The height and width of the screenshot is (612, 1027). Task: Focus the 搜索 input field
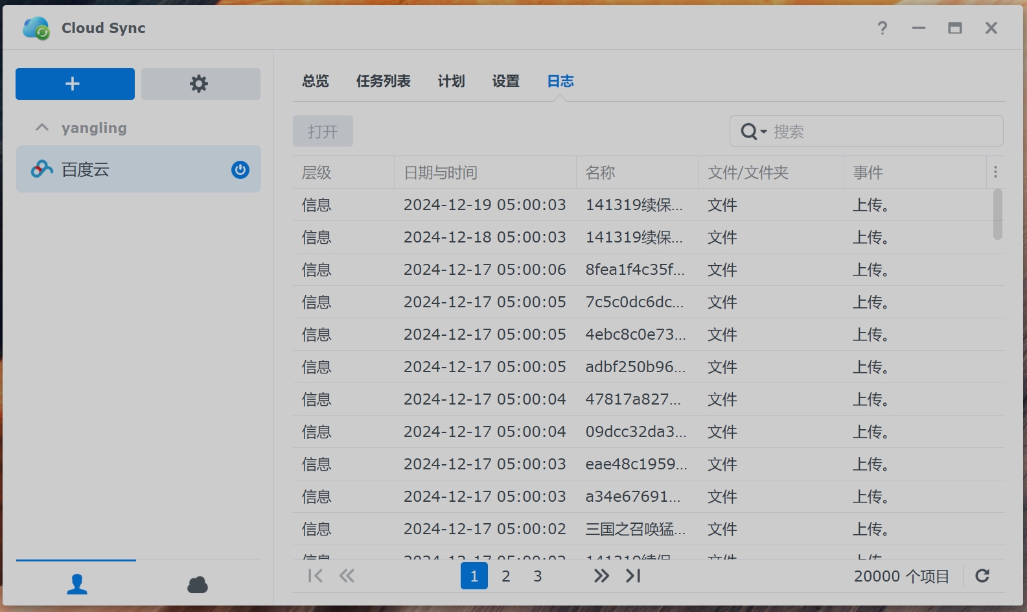(x=884, y=132)
